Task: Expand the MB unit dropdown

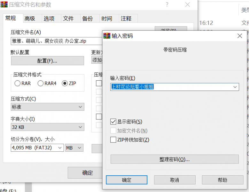Action: [x=74, y=148]
